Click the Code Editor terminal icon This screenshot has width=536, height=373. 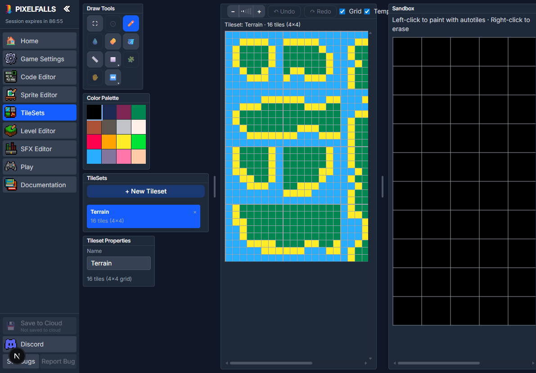pos(11,77)
